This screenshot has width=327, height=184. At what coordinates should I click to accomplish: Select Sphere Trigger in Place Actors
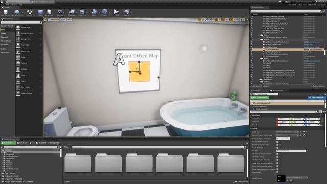29,93
